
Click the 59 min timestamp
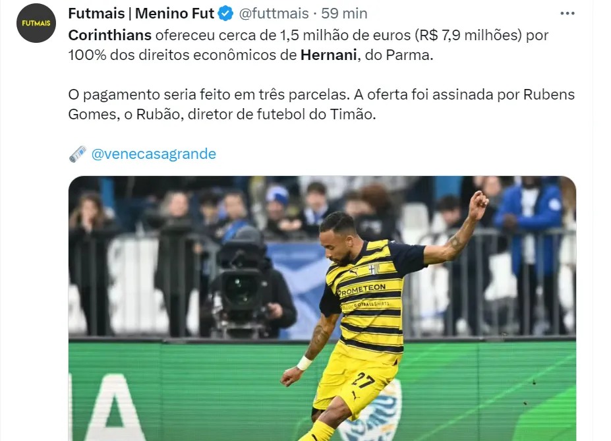pyautogui.click(x=344, y=14)
